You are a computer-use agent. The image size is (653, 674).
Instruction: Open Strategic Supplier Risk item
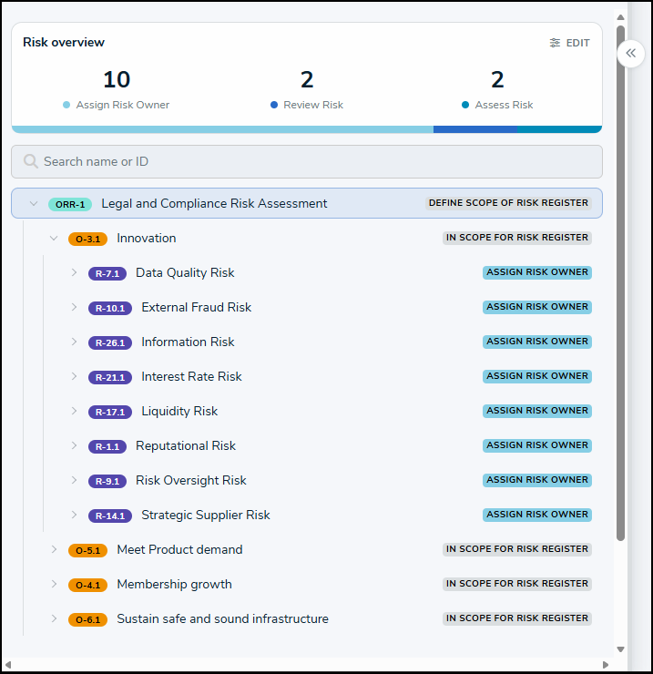point(206,515)
